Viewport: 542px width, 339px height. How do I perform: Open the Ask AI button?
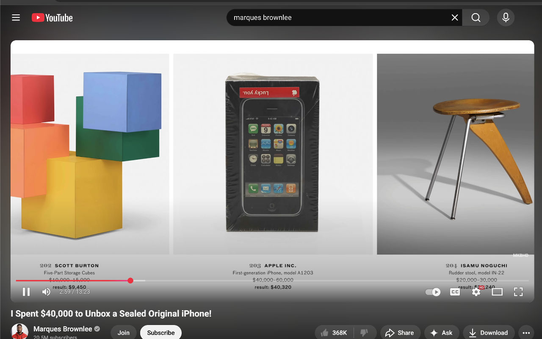point(442,333)
